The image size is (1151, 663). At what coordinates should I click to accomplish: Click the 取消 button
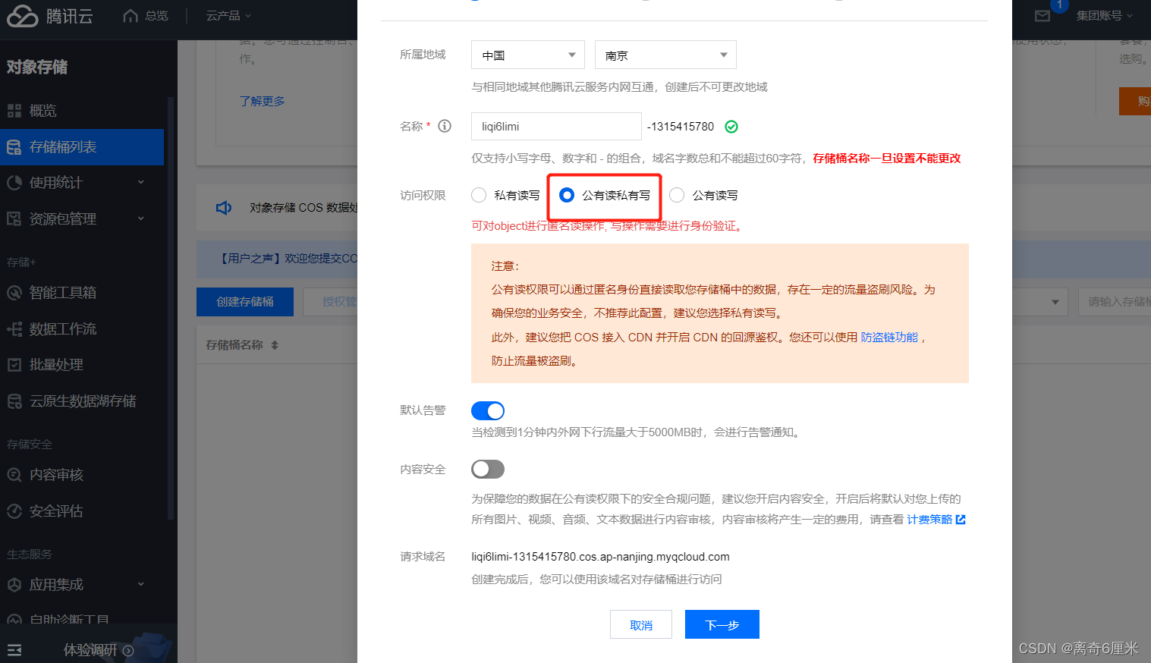click(x=641, y=624)
